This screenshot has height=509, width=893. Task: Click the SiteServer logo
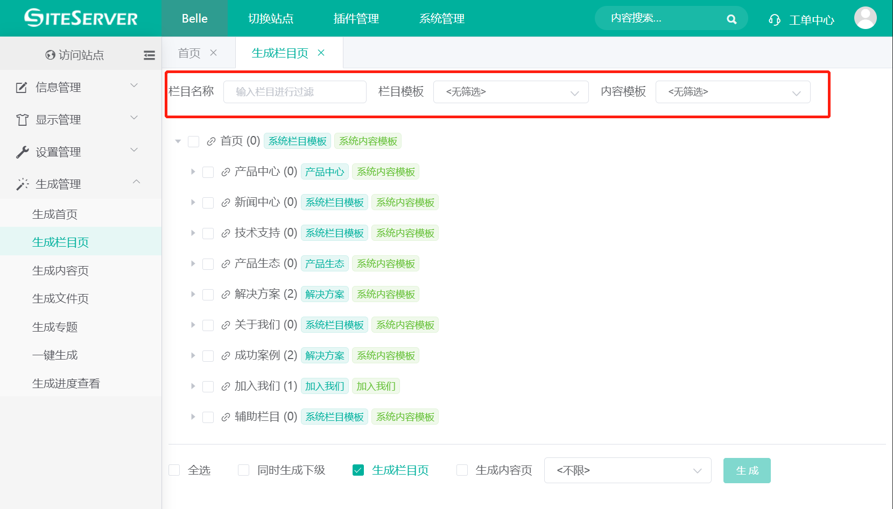coord(81,18)
